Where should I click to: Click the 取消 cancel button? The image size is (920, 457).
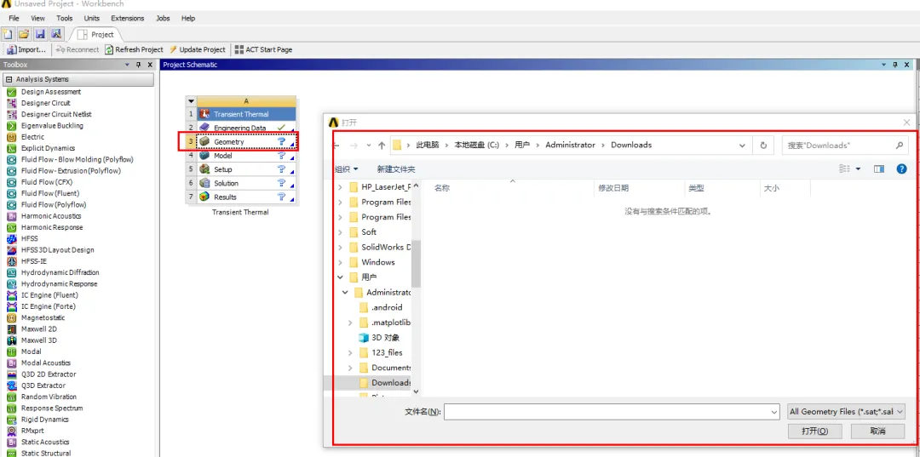pyautogui.click(x=877, y=431)
